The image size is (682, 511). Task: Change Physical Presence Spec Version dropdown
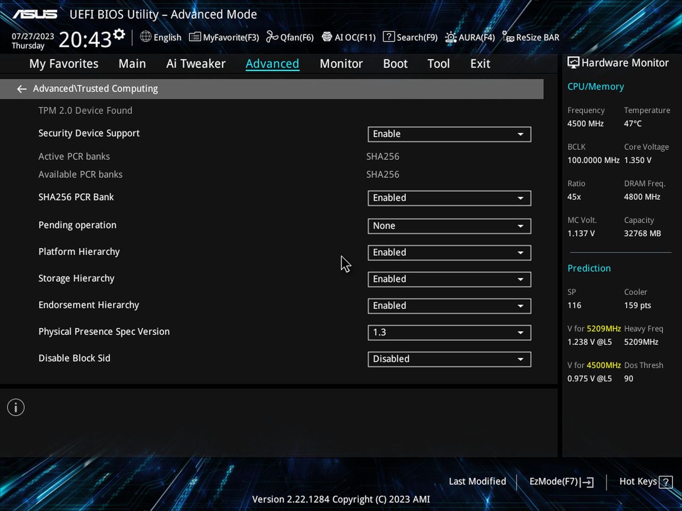coord(449,332)
